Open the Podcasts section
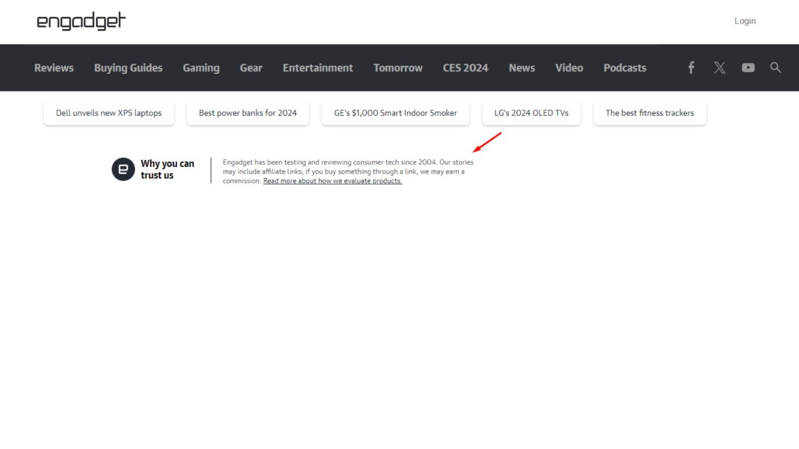The image size is (799, 449). pyautogui.click(x=624, y=68)
